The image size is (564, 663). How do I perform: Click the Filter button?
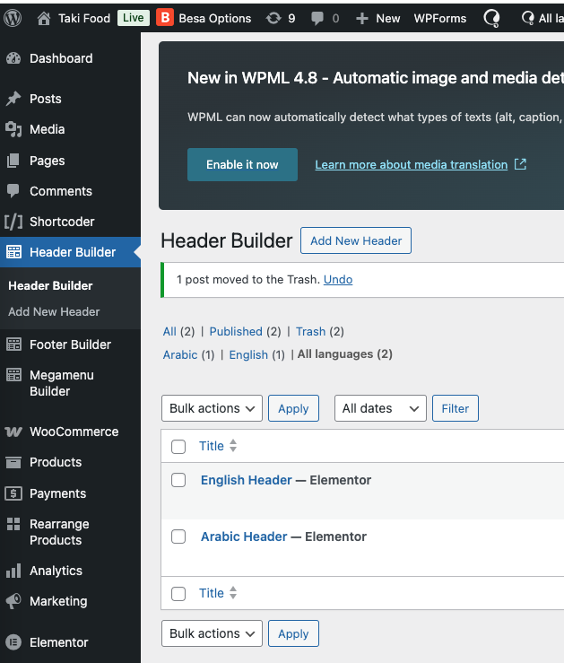coord(456,408)
